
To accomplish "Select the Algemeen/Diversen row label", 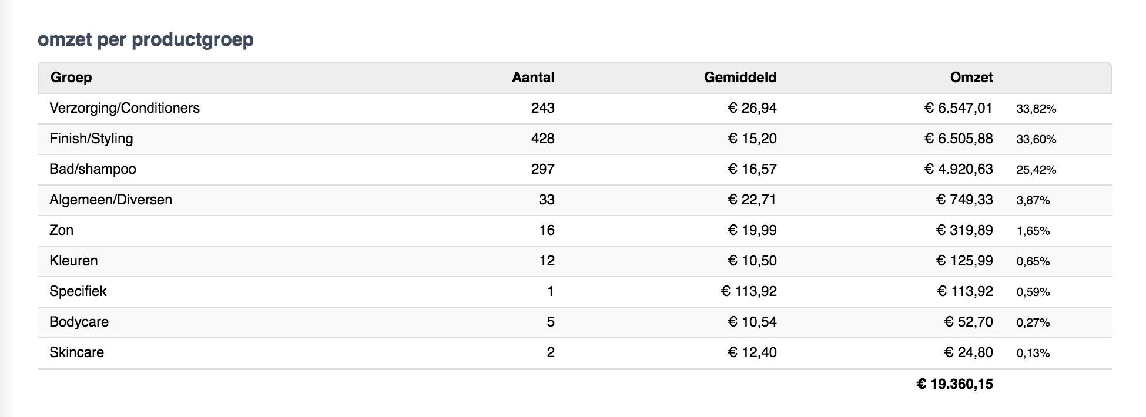I will [110, 200].
